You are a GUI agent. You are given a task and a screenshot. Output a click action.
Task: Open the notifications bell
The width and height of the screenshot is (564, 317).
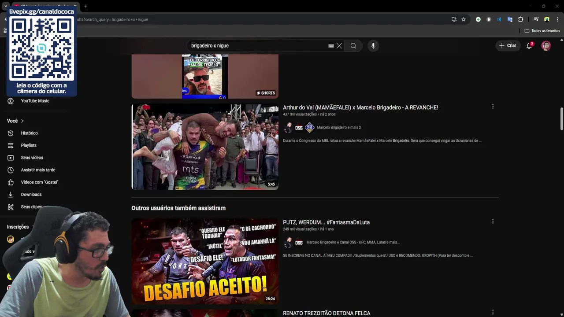click(529, 46)
